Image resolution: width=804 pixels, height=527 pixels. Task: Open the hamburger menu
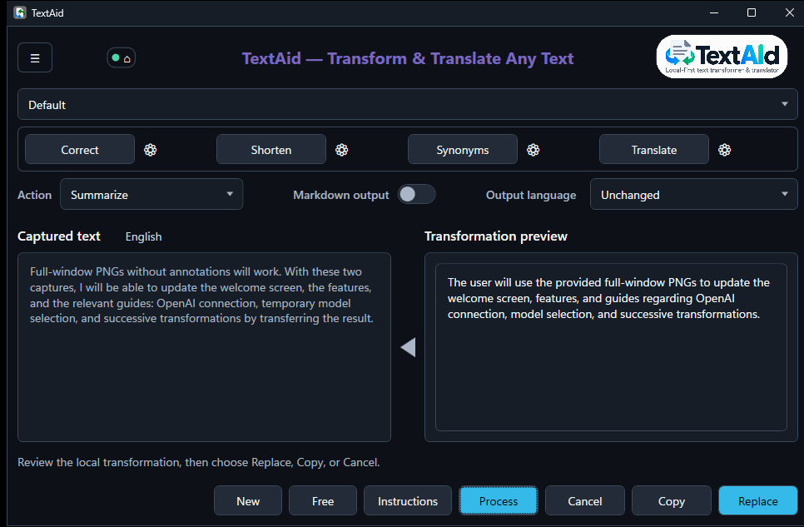35,57
